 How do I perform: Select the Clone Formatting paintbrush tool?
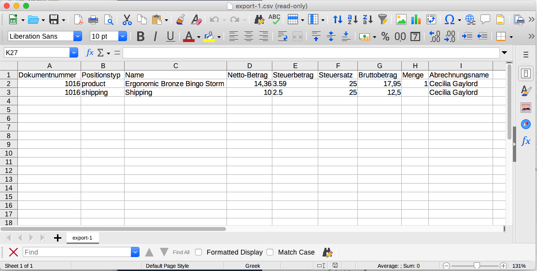[180, 20]
